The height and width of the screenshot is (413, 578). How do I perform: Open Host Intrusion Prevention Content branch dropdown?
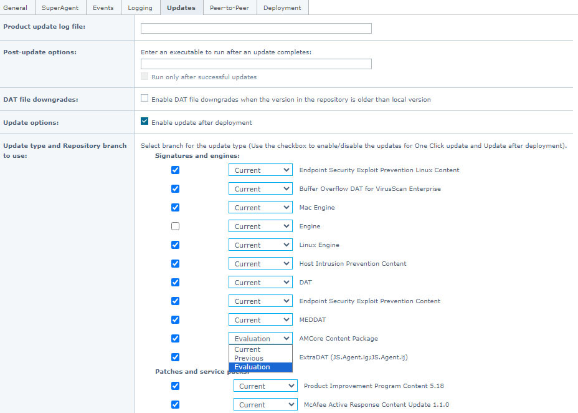point(260,263)
